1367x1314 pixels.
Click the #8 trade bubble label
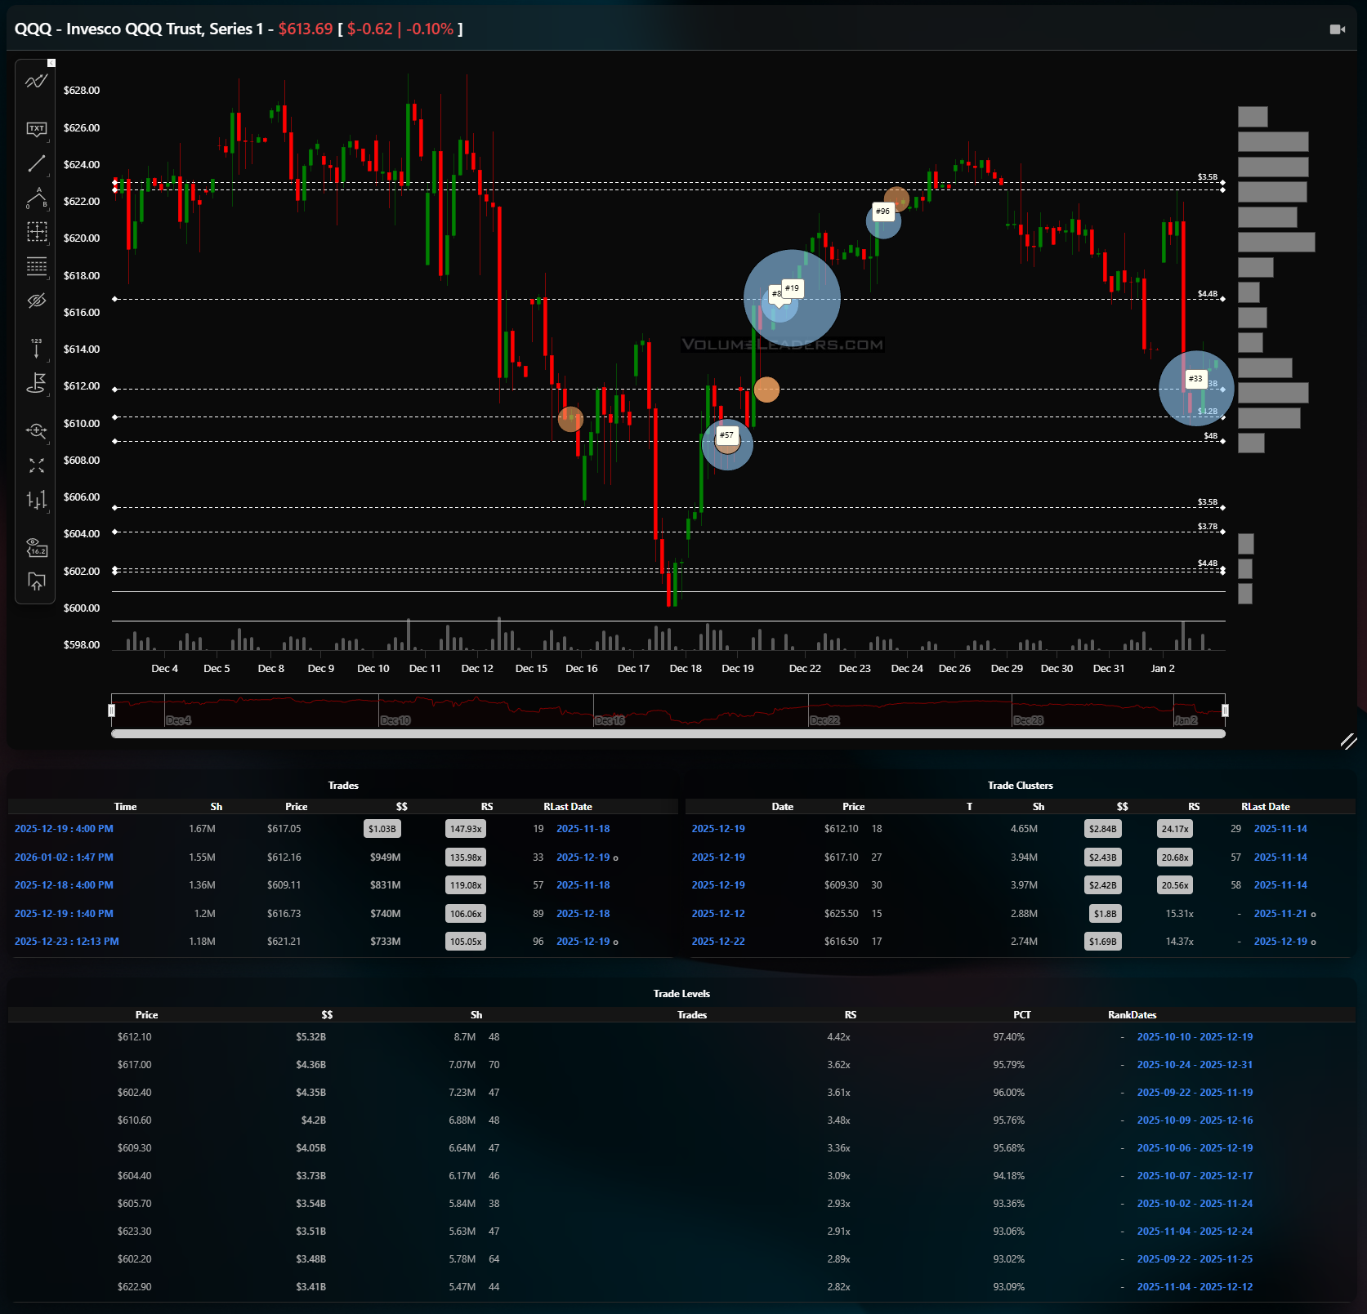[x=775, y=294]
